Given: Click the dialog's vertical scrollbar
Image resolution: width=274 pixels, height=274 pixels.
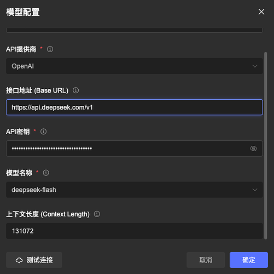Looking at the screenshot, I should (x=266, y=146).
